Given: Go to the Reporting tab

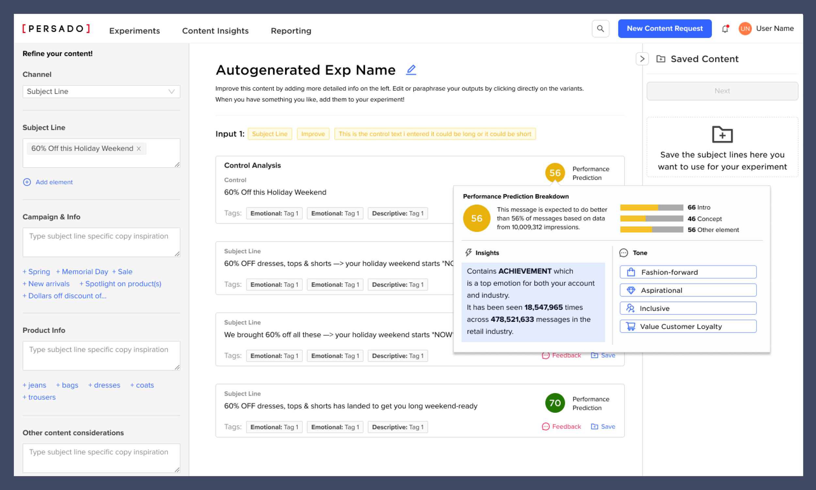Looking at the screenshot, I should click(291, 31).
